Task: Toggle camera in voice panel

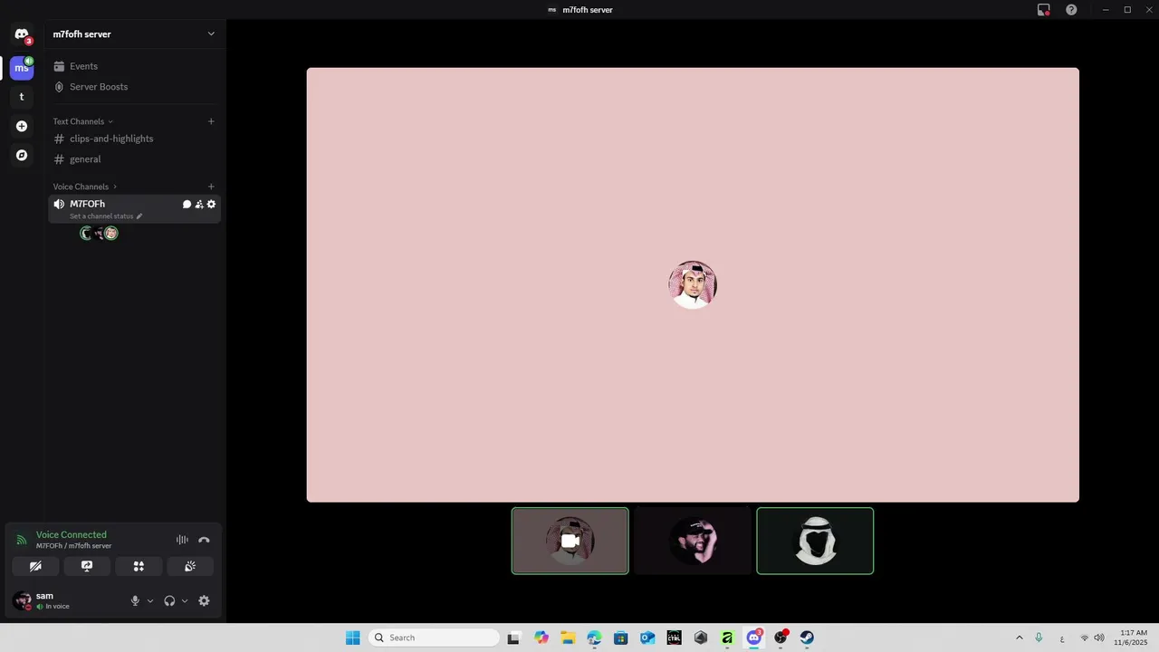Action: [35, 566]
